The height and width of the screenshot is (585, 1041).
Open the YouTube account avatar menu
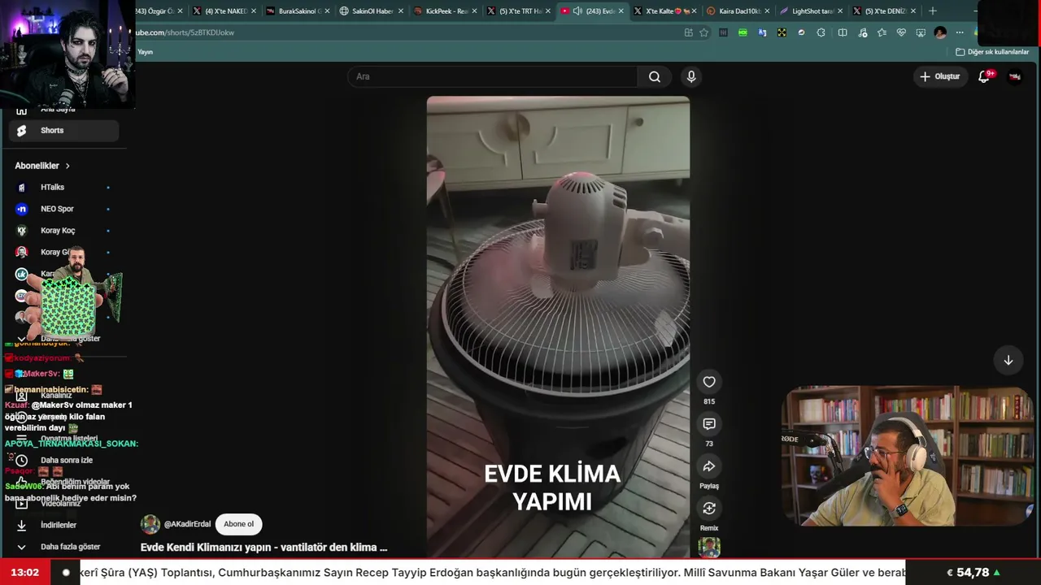tap(1015, 76)
